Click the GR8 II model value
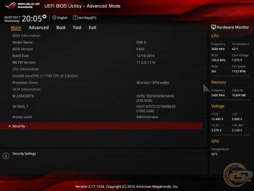 (141, 43)
